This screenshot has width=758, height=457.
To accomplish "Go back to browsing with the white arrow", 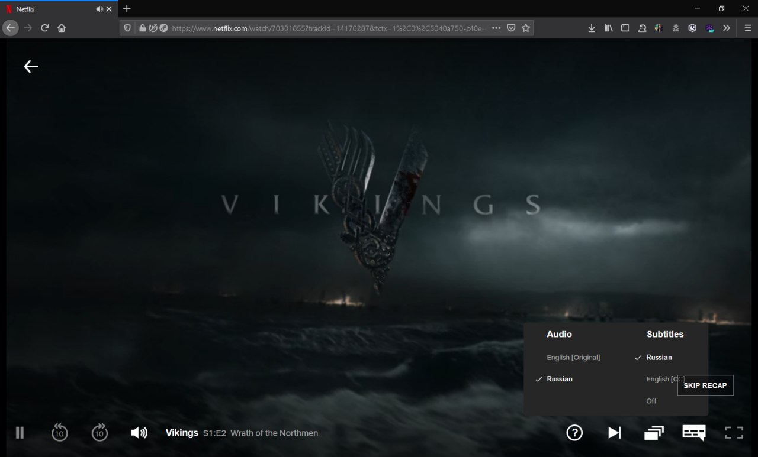I will click(31, 67).
